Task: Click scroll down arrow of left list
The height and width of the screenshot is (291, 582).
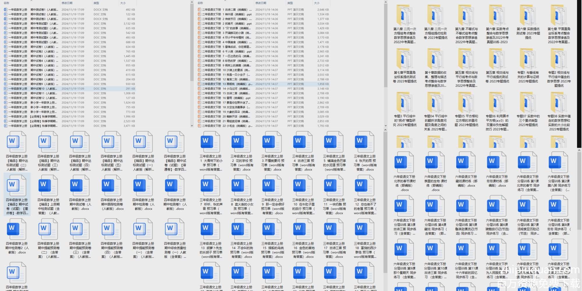Action: pyautogui.click(x=192, y=126)
